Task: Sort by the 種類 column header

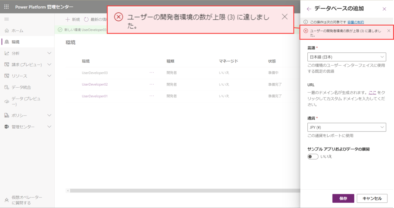Action: (x=170, y=61)
